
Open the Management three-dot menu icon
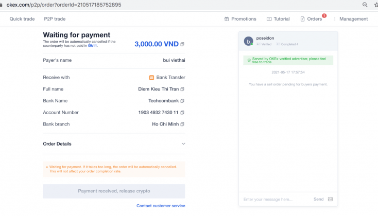(x=335, y=19)
